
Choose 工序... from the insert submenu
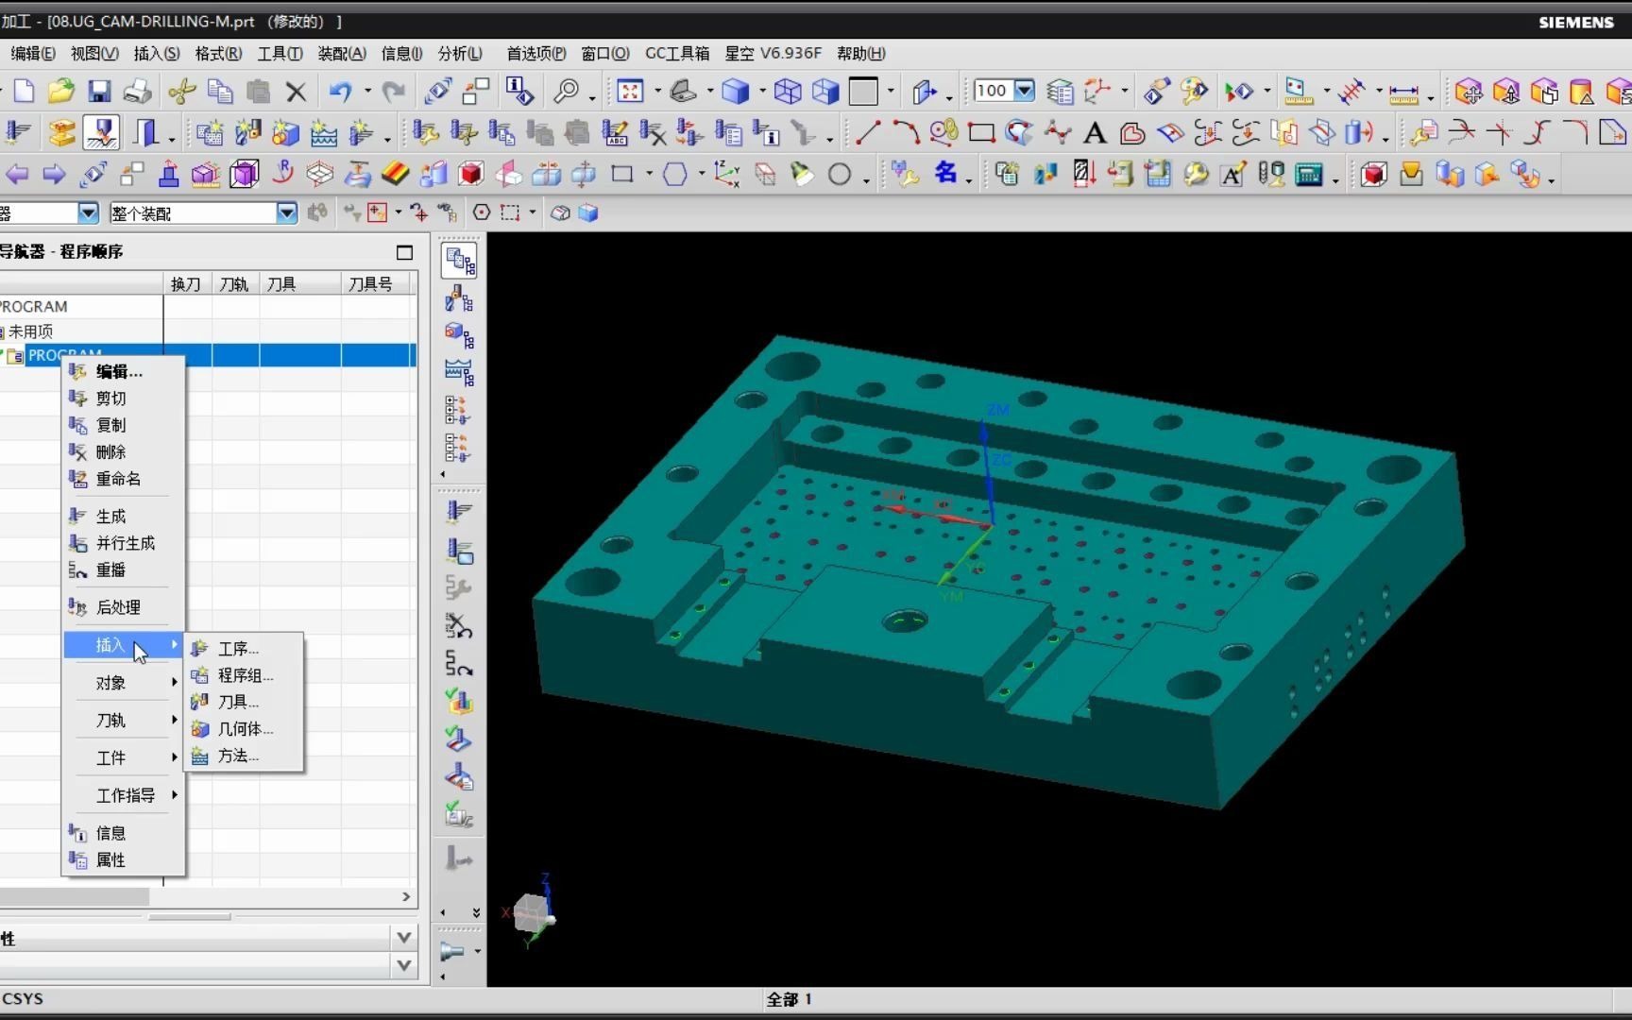pyautogui.click(x=238, y=649)
